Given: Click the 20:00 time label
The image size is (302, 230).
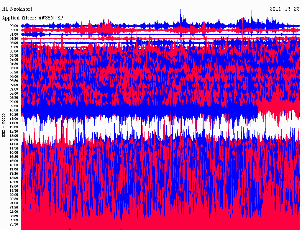Looking at the screenshot, I should (x=14, y=195).
